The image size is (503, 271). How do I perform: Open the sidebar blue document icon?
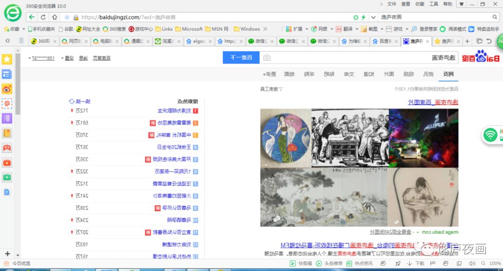[x=7, y=192]
